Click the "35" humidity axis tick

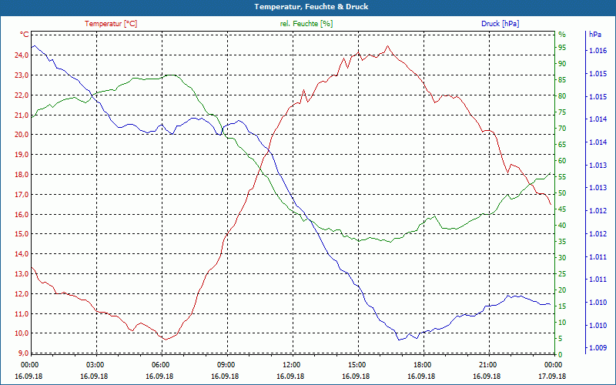562,242
